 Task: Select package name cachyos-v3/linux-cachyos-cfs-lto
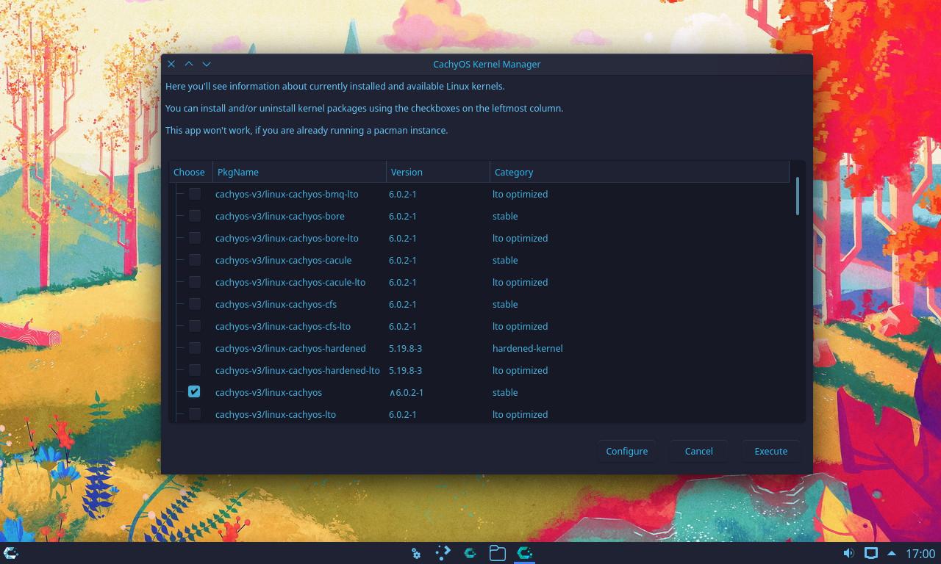(283, 326)
